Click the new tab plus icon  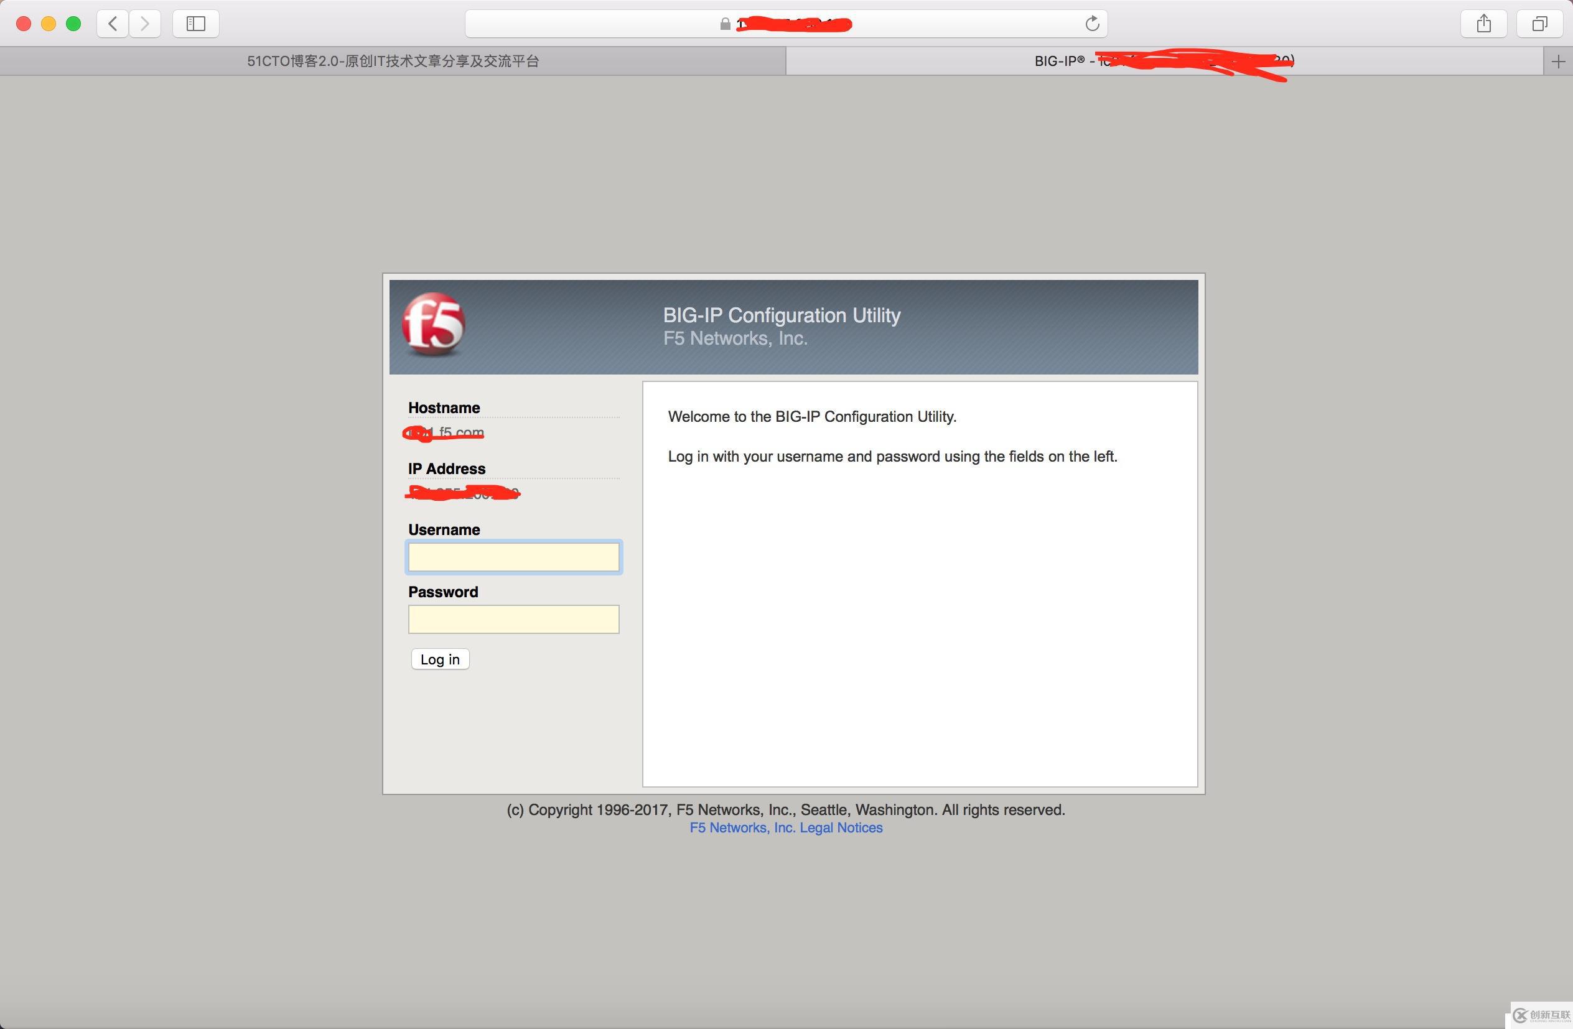click(1558, 60)
